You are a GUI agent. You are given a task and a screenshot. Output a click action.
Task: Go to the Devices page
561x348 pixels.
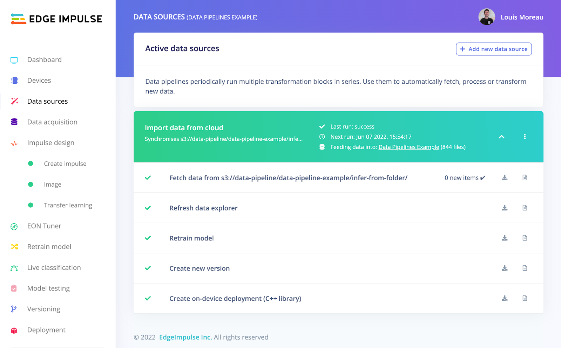[39, 81]
